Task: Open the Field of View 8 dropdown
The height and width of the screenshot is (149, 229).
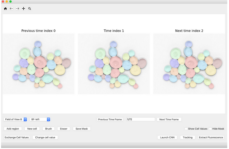Action: [x=15, y=120]
